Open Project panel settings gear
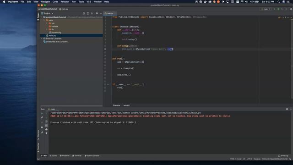Image resolution: width=293 pixels, height=165 pixels. pos(97,13)
